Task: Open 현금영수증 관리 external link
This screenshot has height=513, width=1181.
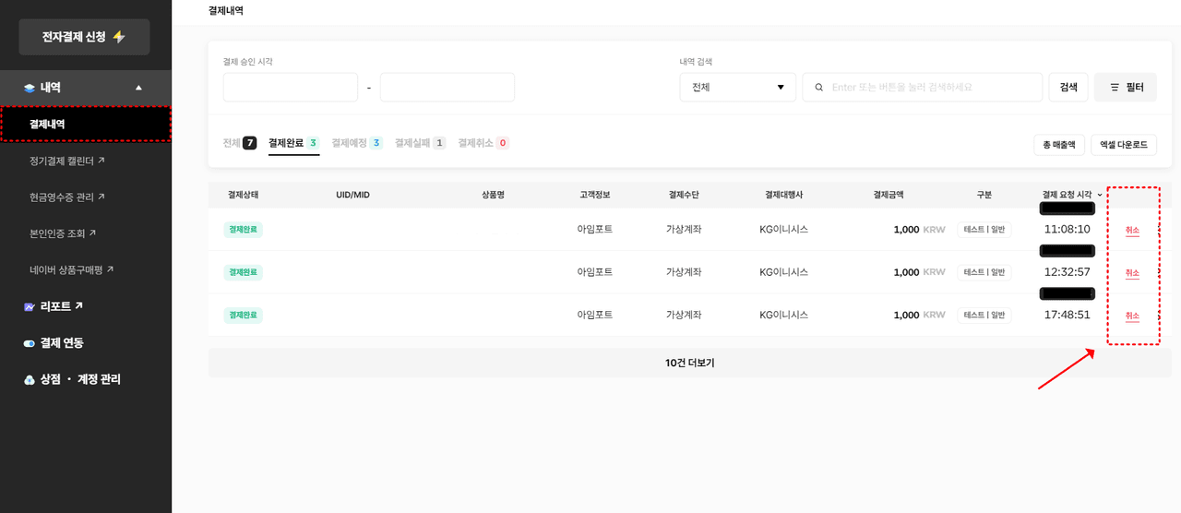Action: [x=66, y=197]
